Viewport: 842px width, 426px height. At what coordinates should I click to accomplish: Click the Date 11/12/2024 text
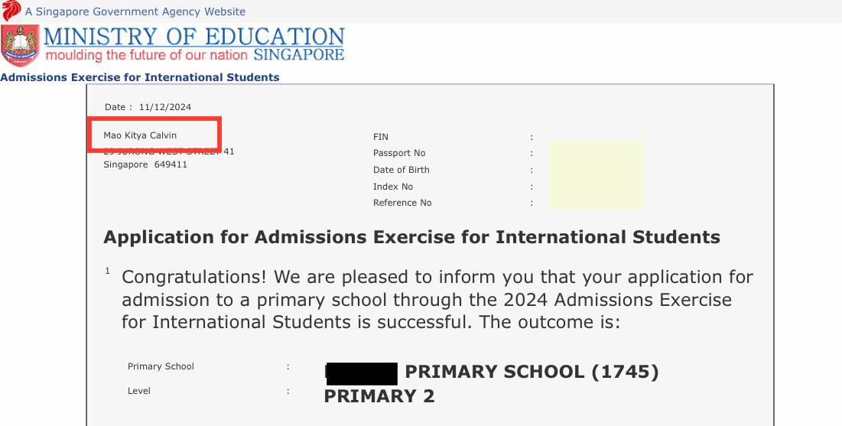148,107
